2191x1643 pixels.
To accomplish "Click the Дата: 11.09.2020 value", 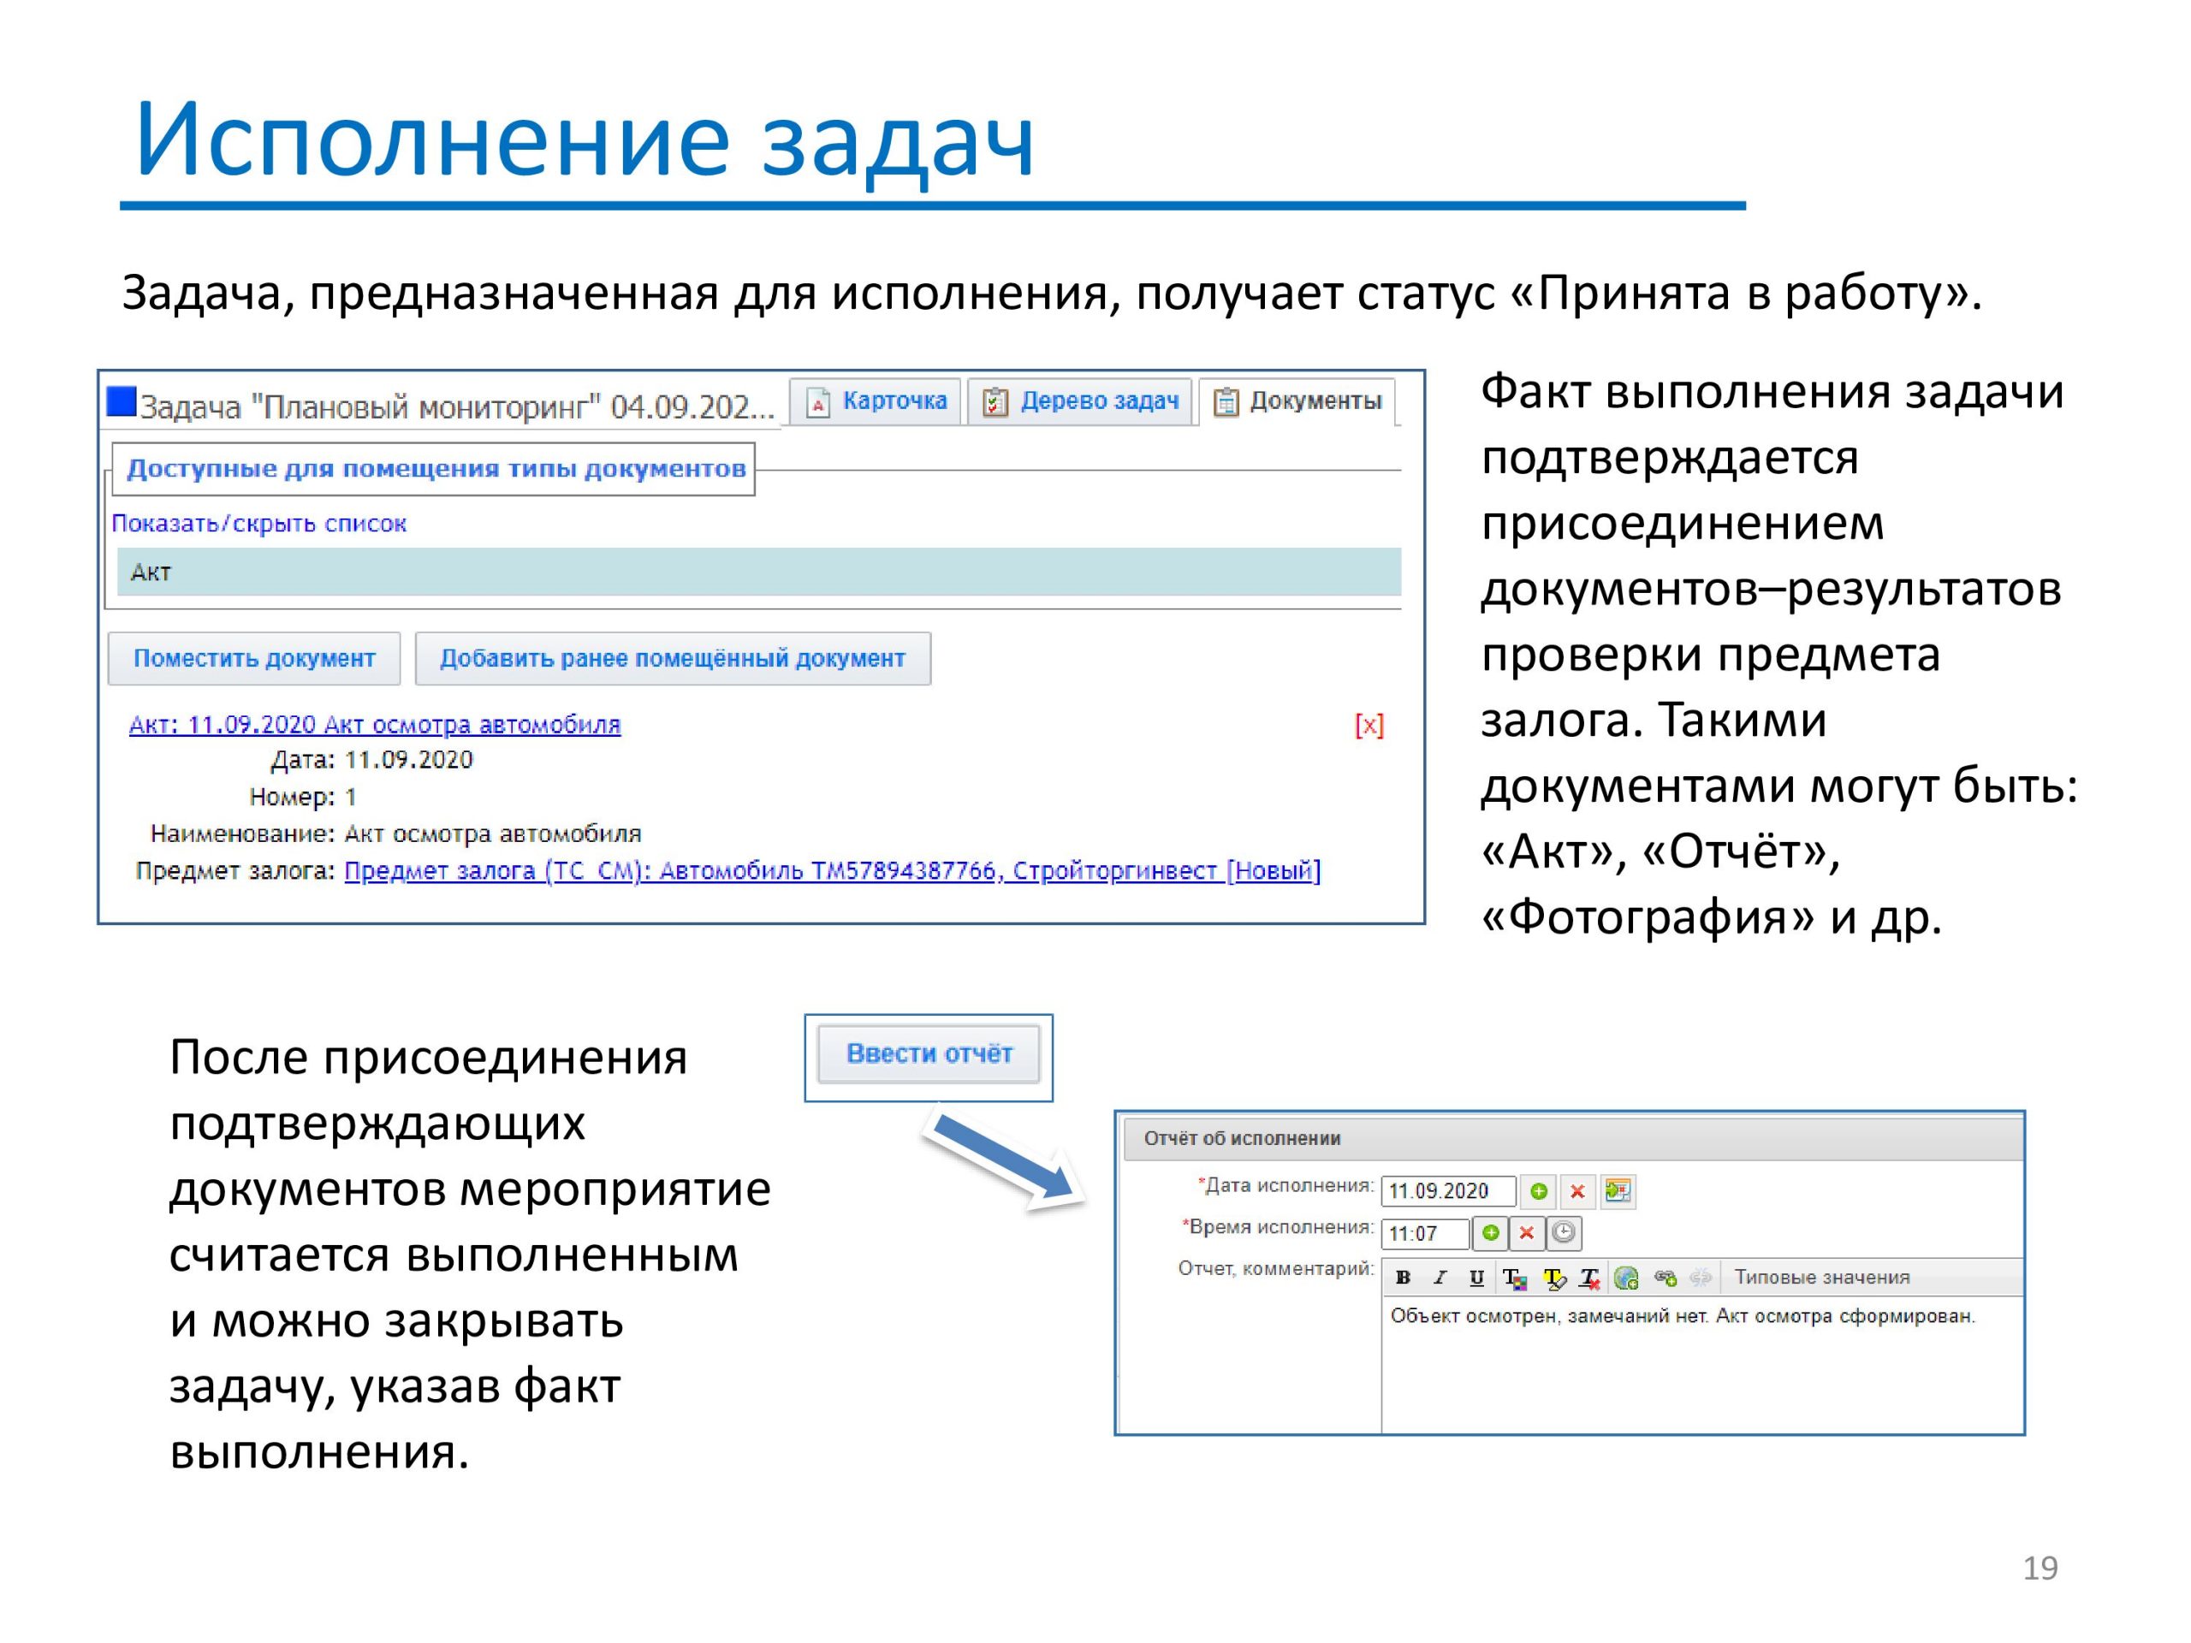I will (x=408, y=760).
